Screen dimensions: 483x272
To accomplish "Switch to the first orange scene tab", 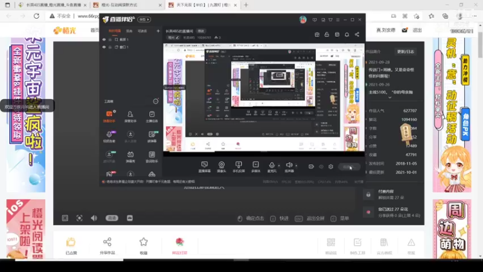I will coord(115,31).
